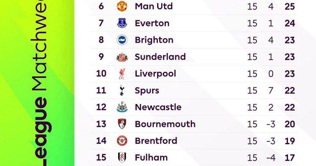Viewport: 316px width, 166px height.
Task: Click the Spurs cockerel crest
Action: tap(122, 91)
